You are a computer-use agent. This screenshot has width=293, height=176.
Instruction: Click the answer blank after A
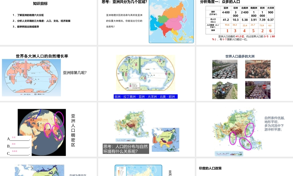(x=20, y=139)
